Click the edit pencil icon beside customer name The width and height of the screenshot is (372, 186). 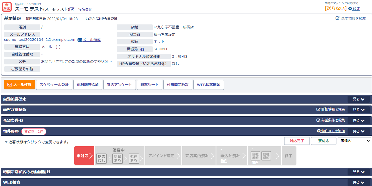point(72,9)
